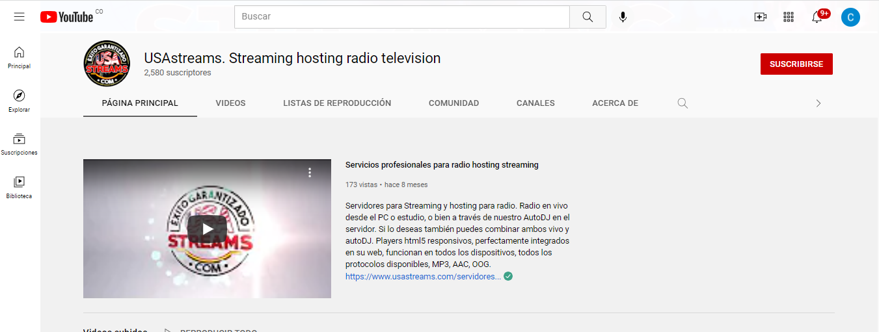
Task: Focus the Buscar search field
Action: (402, 17)
